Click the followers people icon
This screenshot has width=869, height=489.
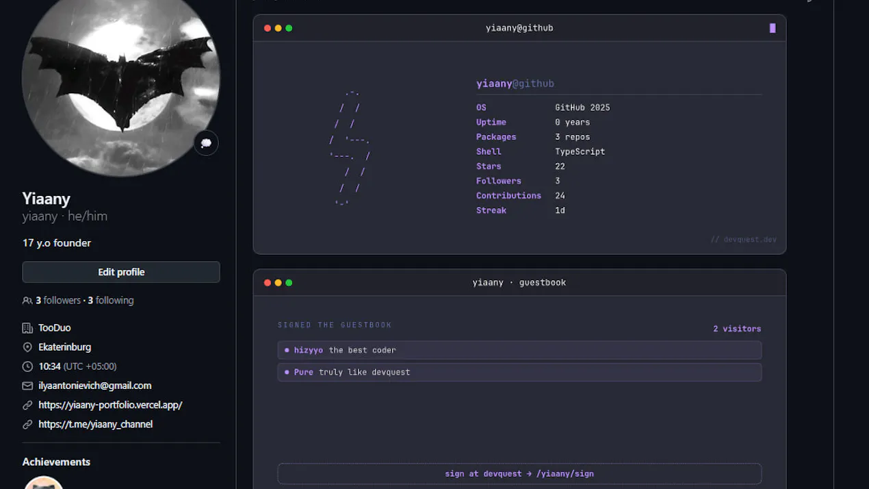pyautogui.click(x=27, y=301)
